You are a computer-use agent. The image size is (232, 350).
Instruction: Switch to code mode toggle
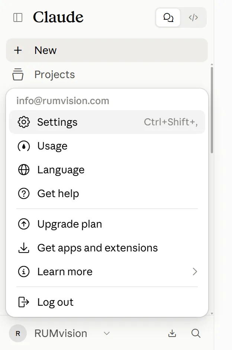coord(193,17)
